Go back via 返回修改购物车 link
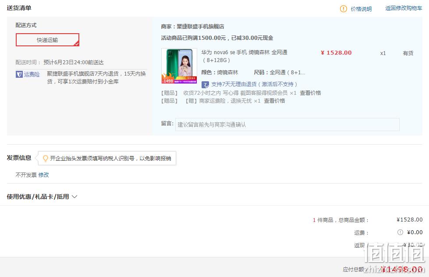Screen dimensions: 429x277 coord(404,8)
